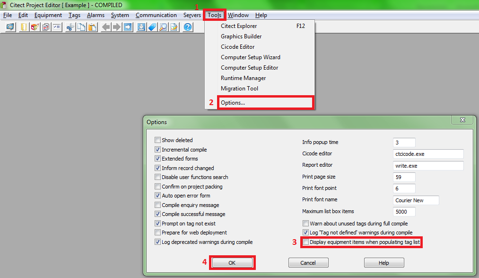
Task: Open the Equipment menu
Action: pyautogui.click(x=48, y=15)
